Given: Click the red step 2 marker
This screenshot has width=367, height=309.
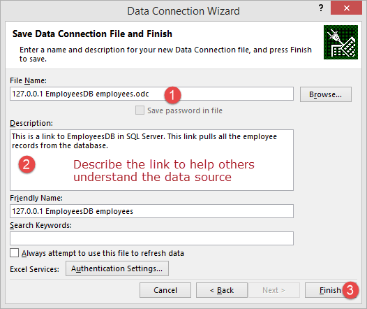Looking at the screenshot, I should coord(27,164).
